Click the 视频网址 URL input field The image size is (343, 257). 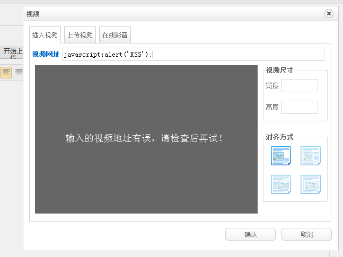(194, 54)
